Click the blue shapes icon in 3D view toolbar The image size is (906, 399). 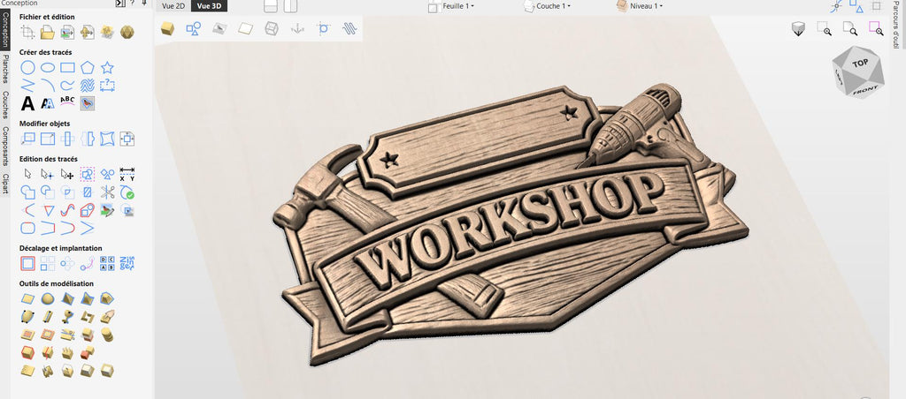pos(194,28)
